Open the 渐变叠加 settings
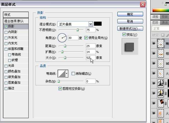169x123 pixels. [14, 77]
